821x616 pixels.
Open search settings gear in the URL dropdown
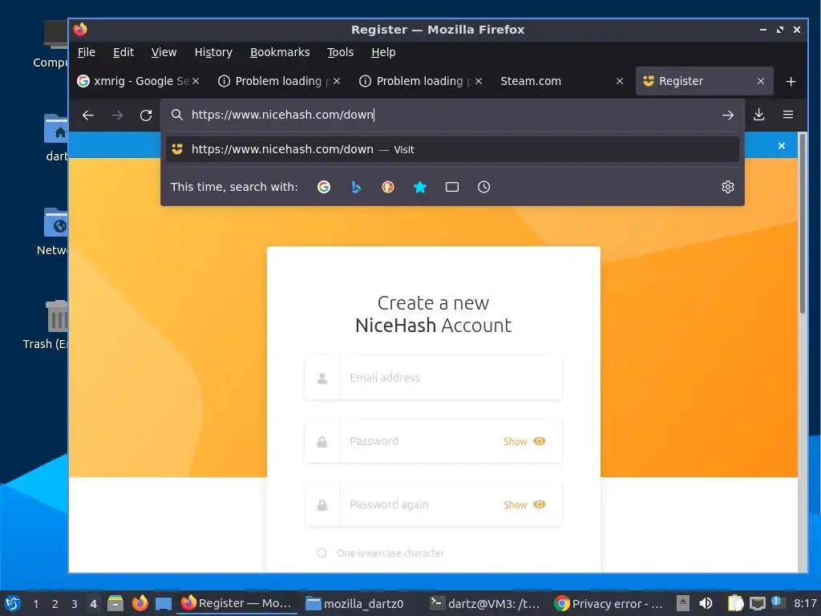click(x=728, y=187)
